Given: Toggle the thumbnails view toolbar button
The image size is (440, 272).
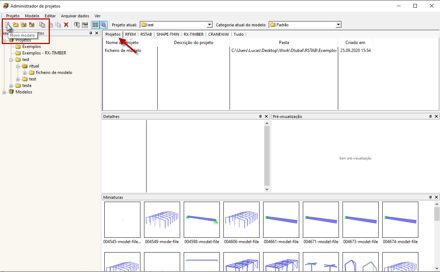Looking at the screenshot, I should click(95, 25).
